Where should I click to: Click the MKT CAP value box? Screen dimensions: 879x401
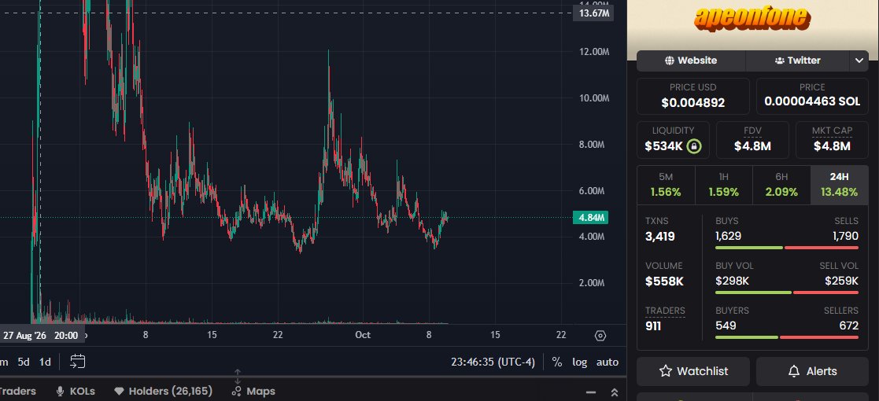click(832, 140)
